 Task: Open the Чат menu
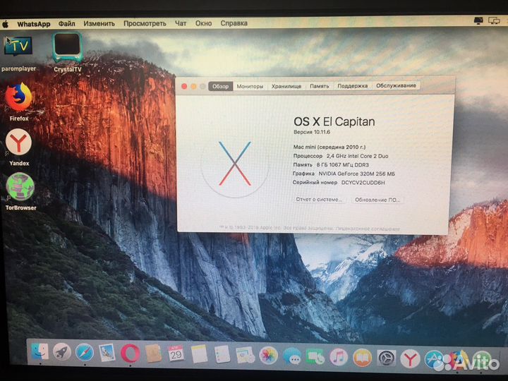(x=181, y=23)
